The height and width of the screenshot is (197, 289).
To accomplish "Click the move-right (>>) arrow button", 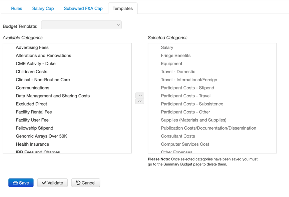I will click(x=140, y=96).
